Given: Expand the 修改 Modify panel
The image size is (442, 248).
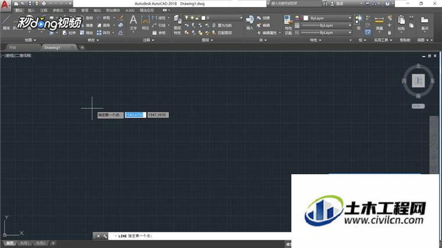Looking at the screenshot, I should pos(93,40).
